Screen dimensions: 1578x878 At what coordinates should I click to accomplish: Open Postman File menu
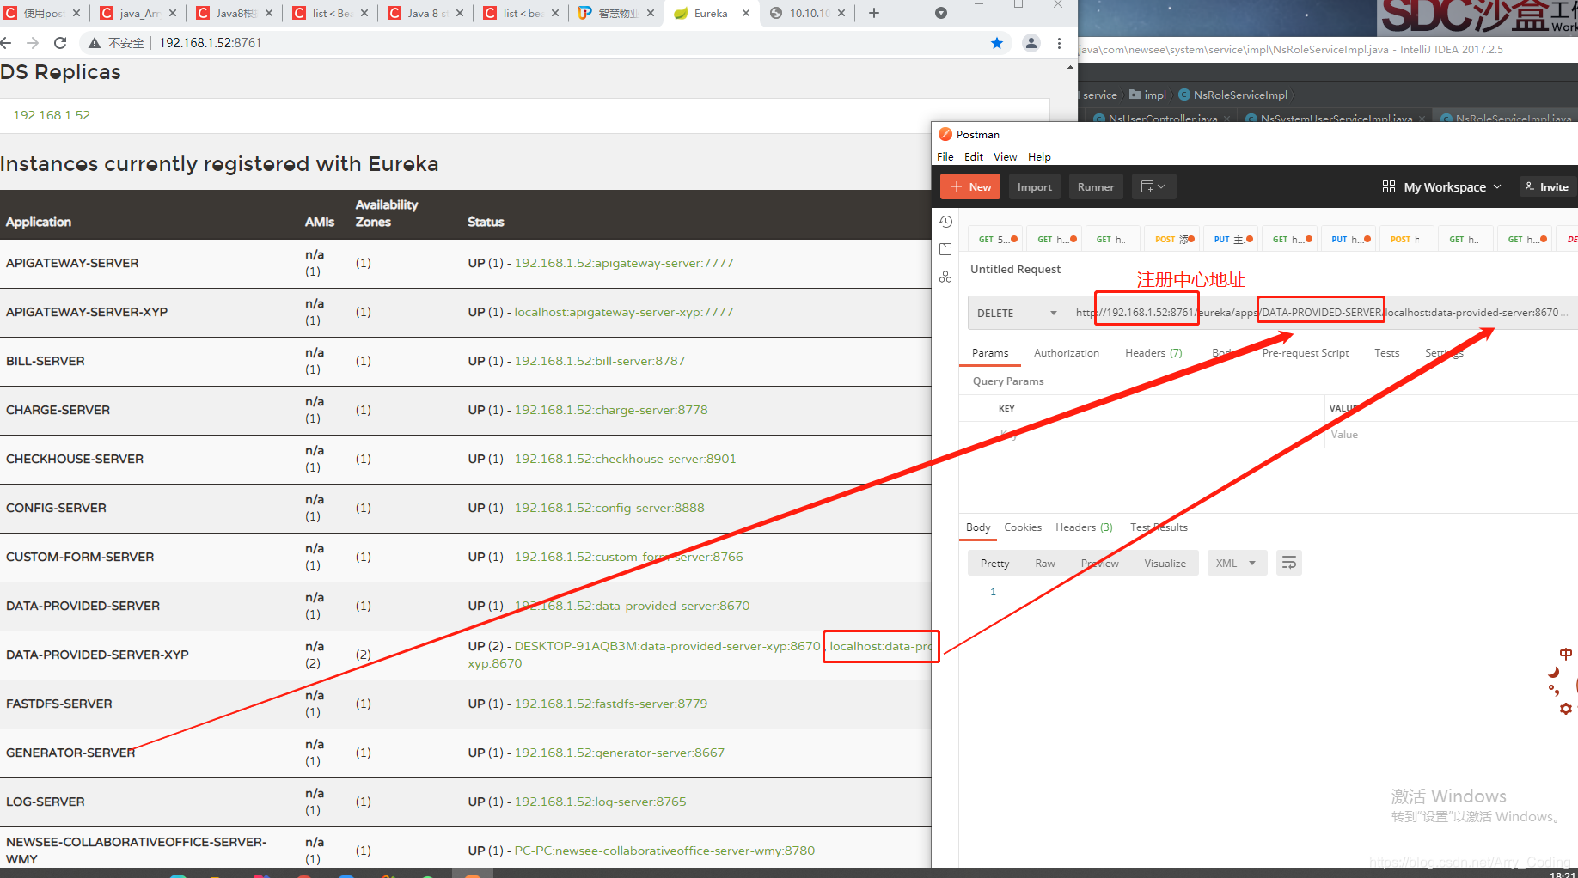945,156
